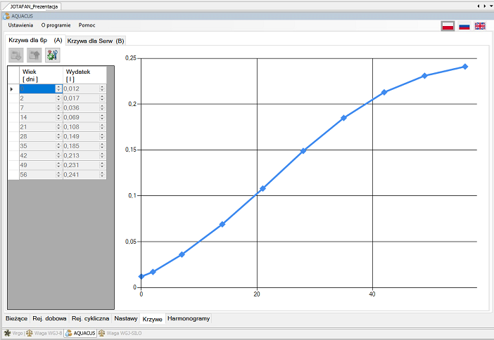Open the Pomoc menu
Viewport: 494px width, 340px height.
coord(87,25)
